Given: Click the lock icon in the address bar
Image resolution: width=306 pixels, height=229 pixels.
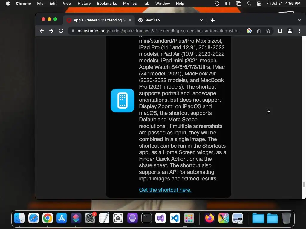Looking at the screenshot, I should (73, 31).
